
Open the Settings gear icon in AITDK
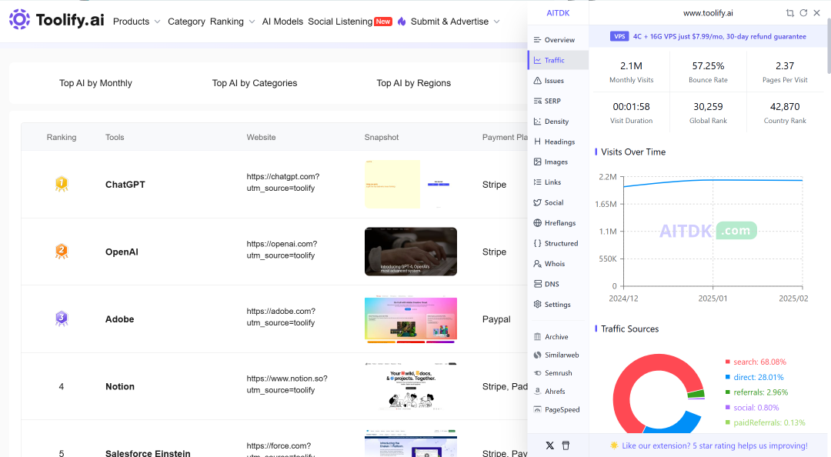537,305
